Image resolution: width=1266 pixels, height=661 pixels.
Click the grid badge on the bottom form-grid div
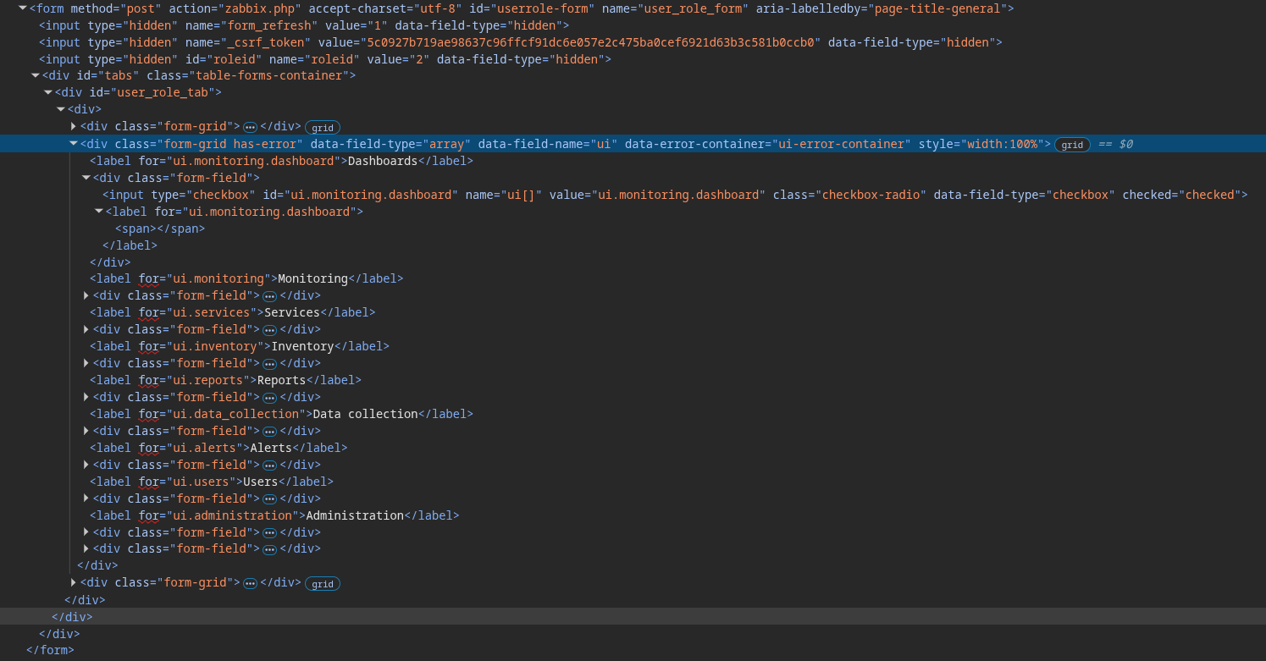coord(322,584)
